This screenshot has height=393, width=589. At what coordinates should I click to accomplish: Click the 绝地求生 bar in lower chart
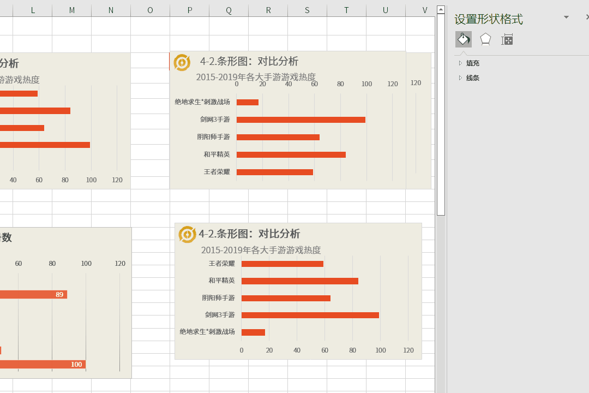click(253, 332)
